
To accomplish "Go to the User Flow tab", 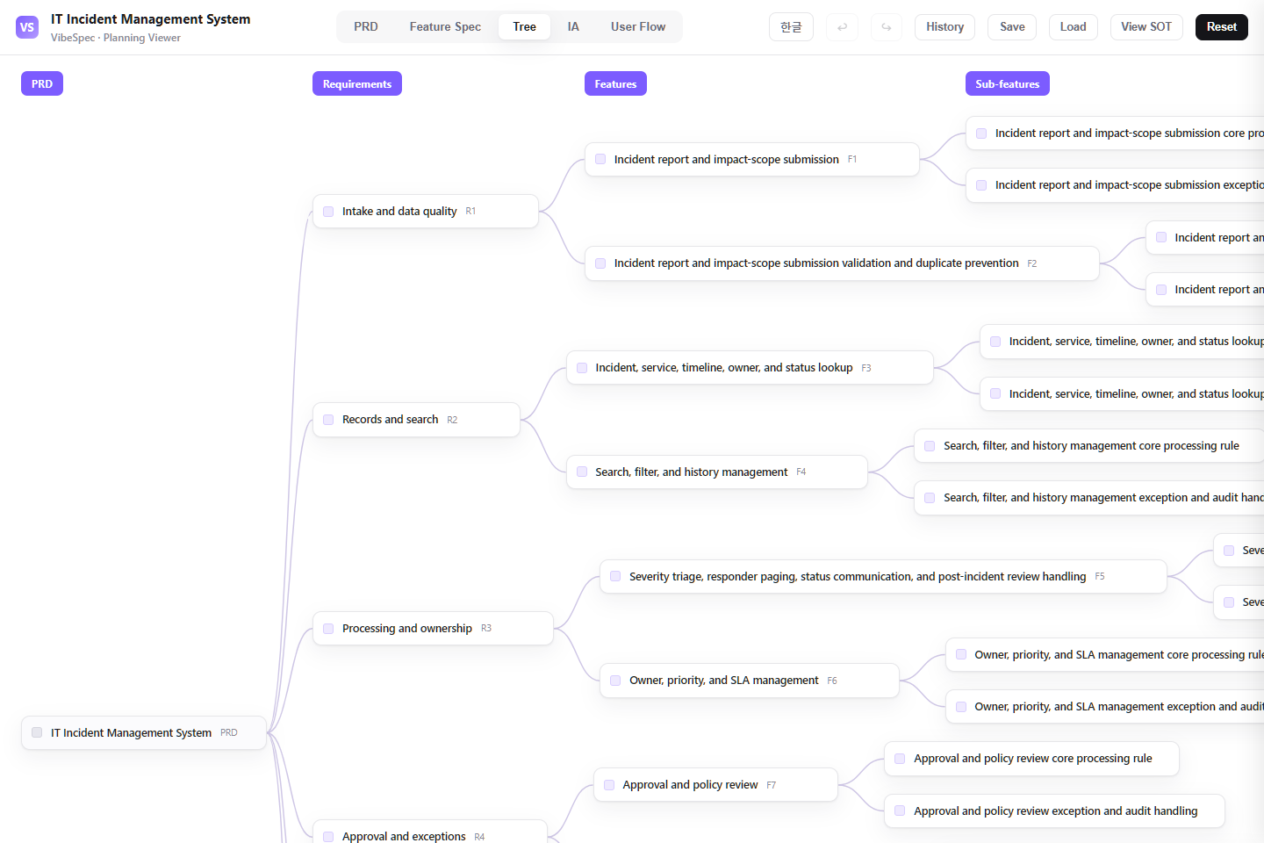I will (x=638, y=27).
